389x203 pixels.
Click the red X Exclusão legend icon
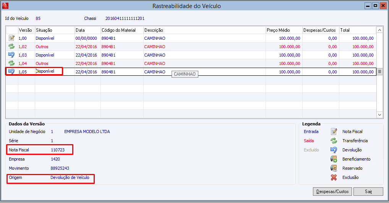click(334, 177)
